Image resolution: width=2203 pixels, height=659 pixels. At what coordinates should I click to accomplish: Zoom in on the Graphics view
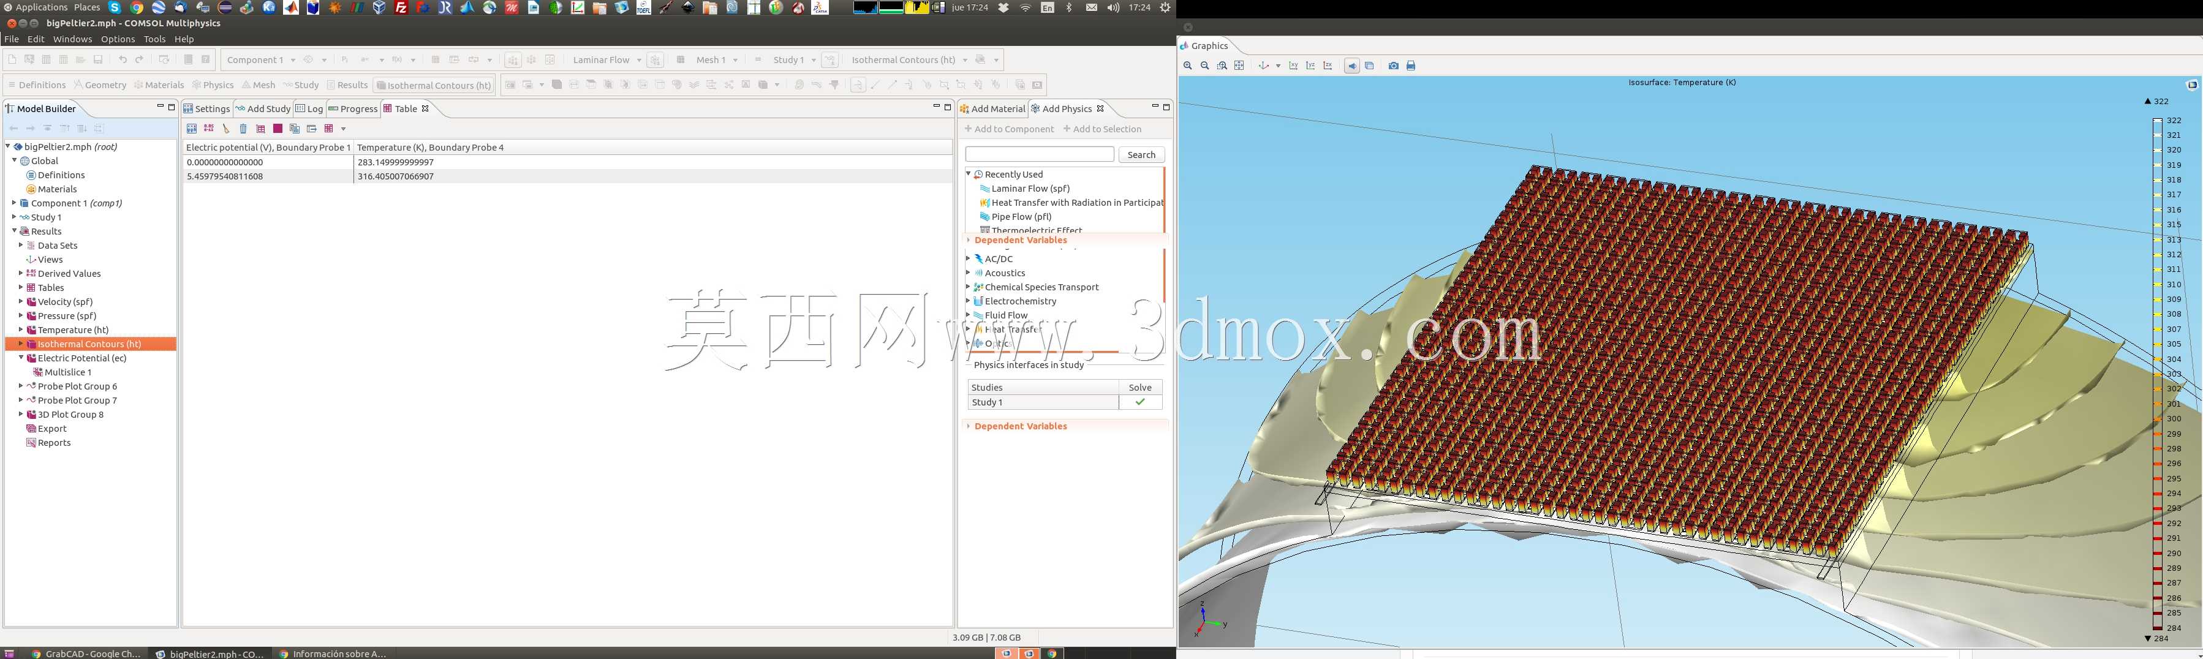tap(1187, 66)
